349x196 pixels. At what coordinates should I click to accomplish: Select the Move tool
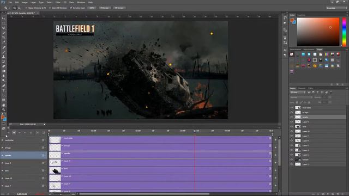point(3,18)
